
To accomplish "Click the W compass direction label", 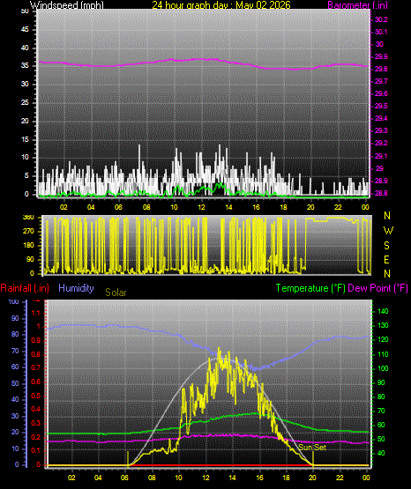I will point(388,231).
